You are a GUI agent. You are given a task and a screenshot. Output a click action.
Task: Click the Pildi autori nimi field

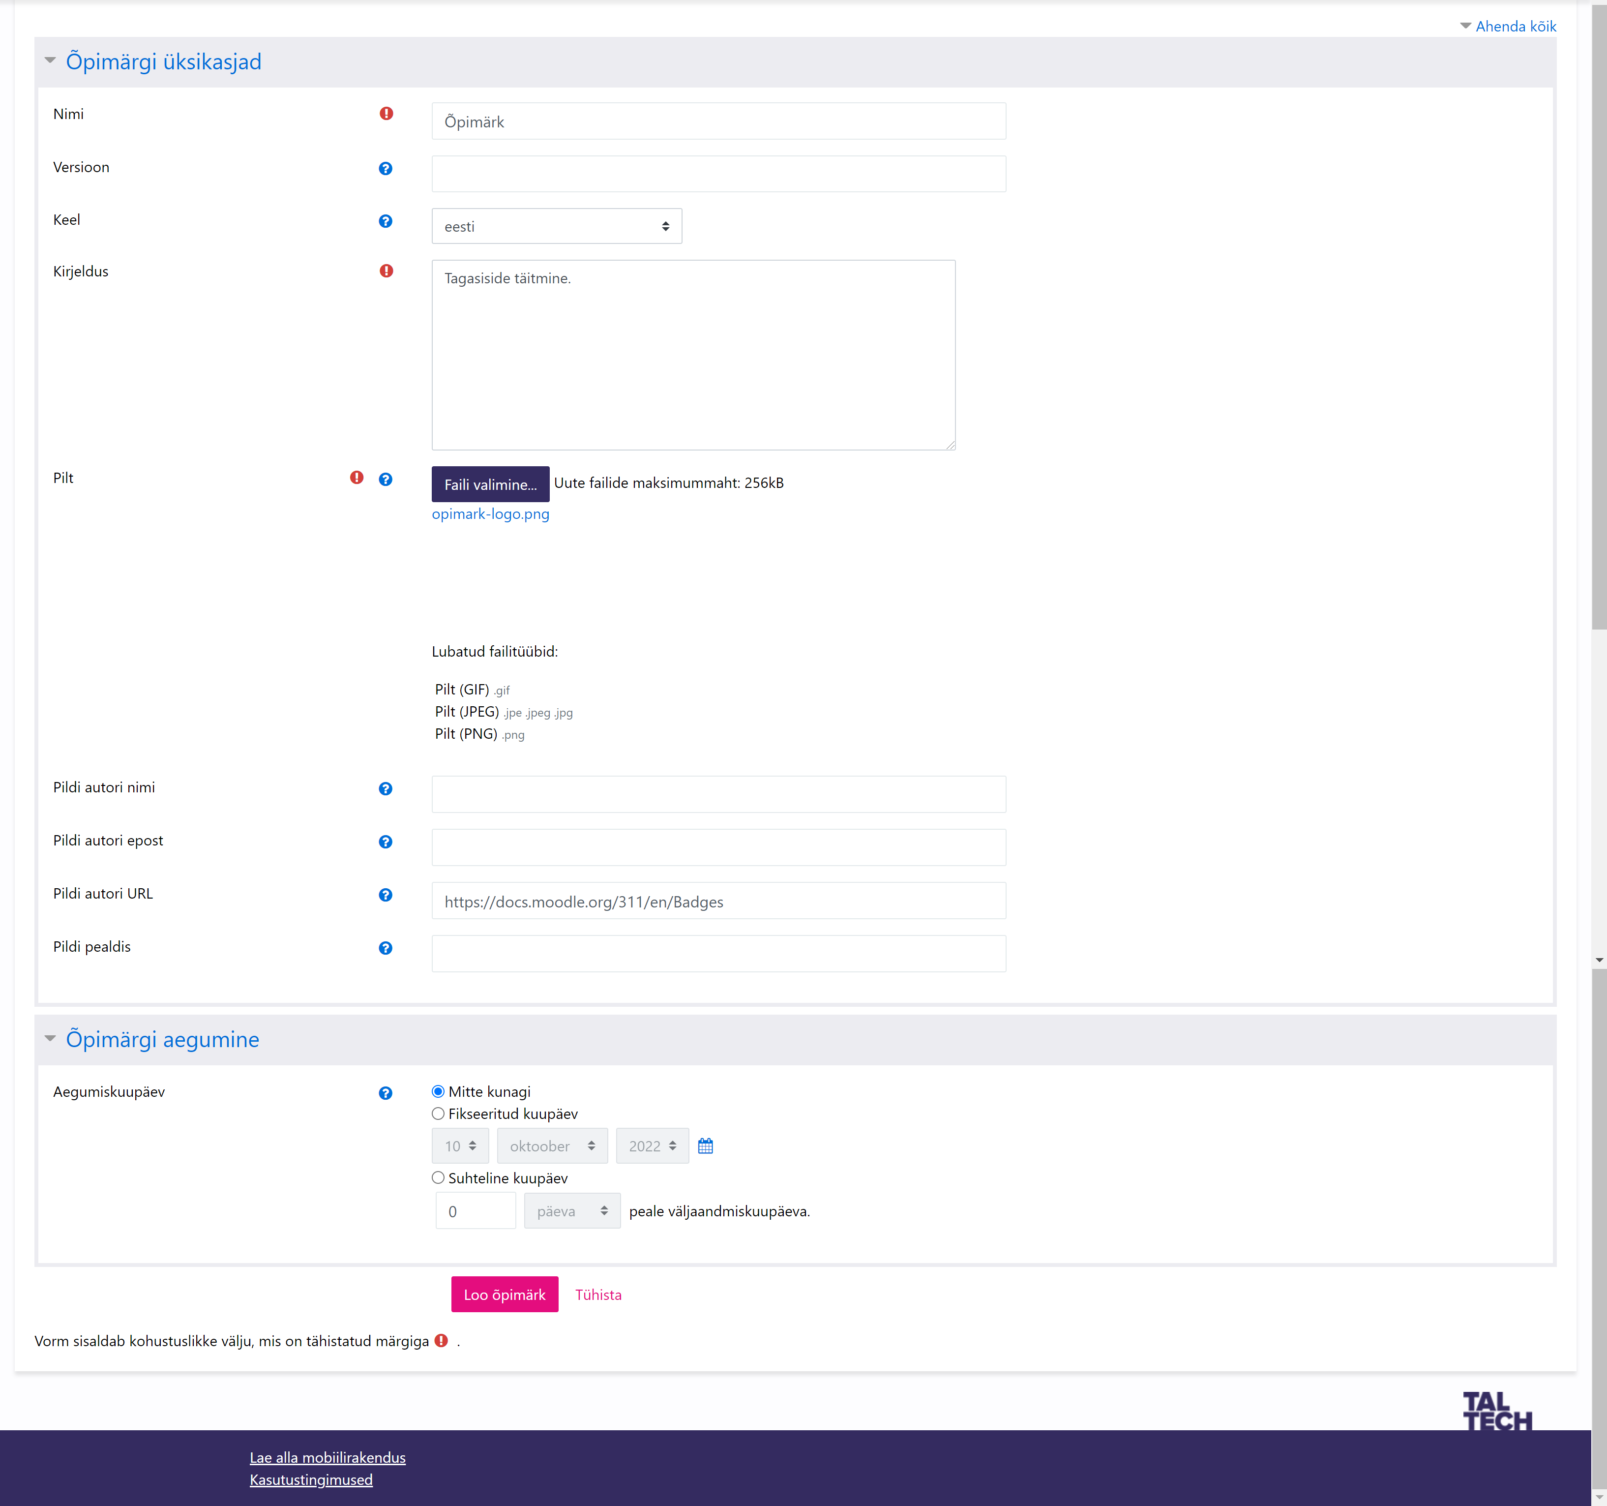[x=718, y=795]
